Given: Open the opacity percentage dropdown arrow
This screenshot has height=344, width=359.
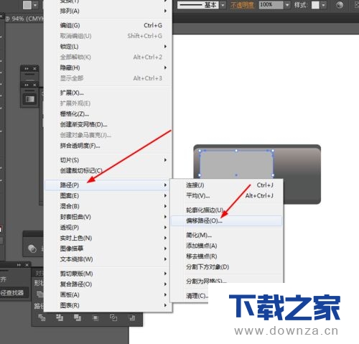Looking at the screenshot, I should click(287, 5).
